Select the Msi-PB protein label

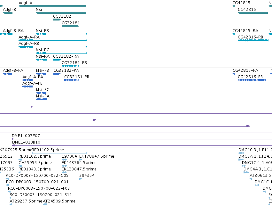click(42, 70)
